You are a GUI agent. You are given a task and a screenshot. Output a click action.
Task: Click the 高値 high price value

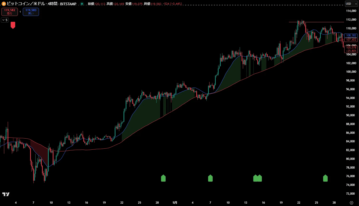[x=118, y=4]
